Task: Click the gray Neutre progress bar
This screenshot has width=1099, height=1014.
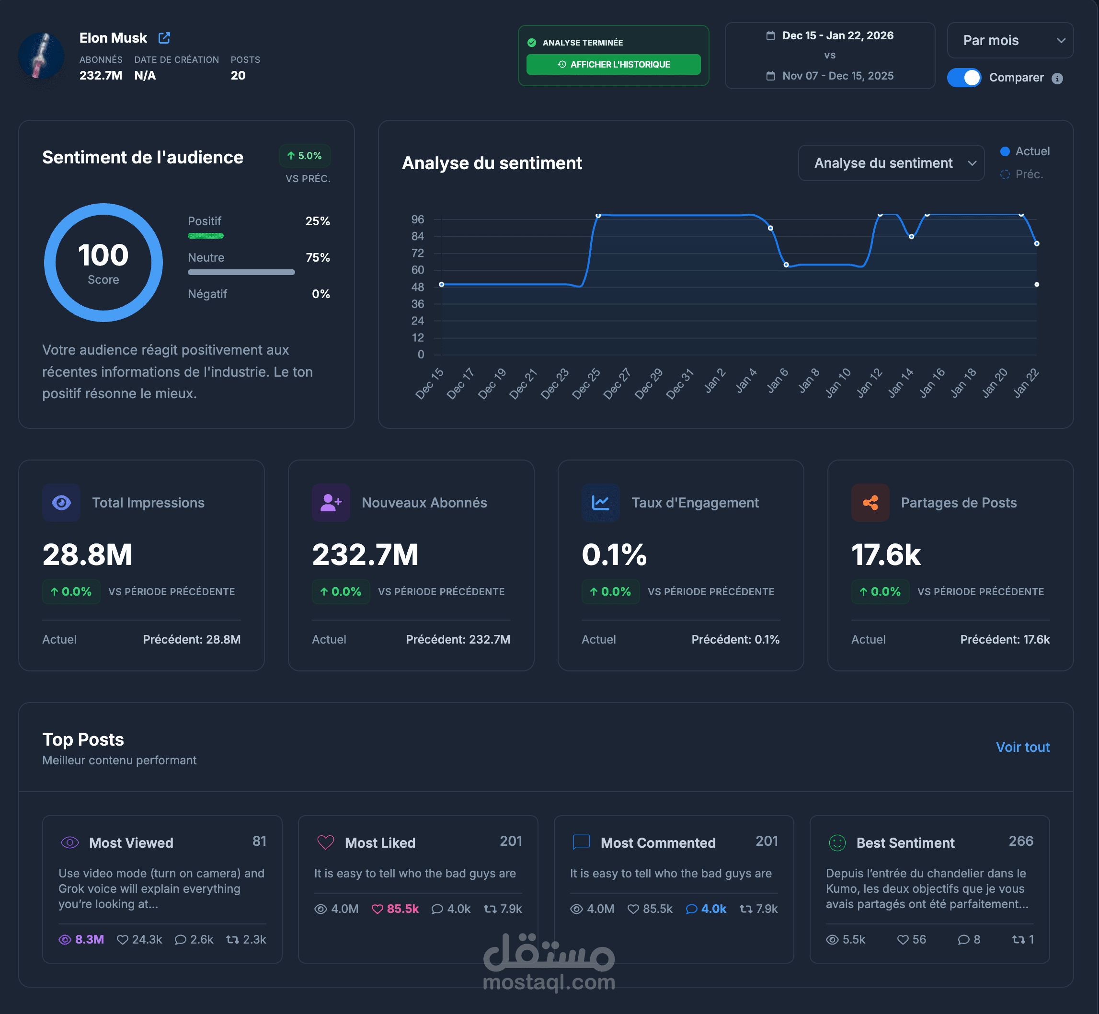Action: [x=241, y=272]
